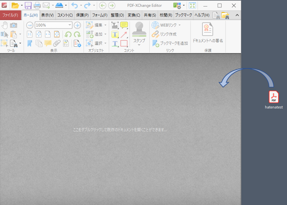Screen dimensions: 287x205
Task: Select the text Select tool
Action: (x=5, y=34)
